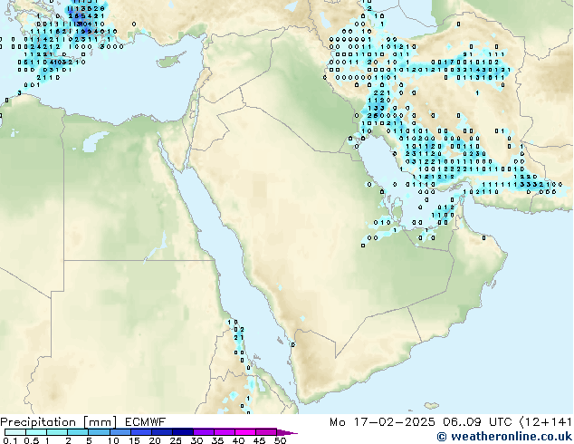Click the "0.5" legend scale label
This screenshot has height=444, width=574.
pos(32,440)
